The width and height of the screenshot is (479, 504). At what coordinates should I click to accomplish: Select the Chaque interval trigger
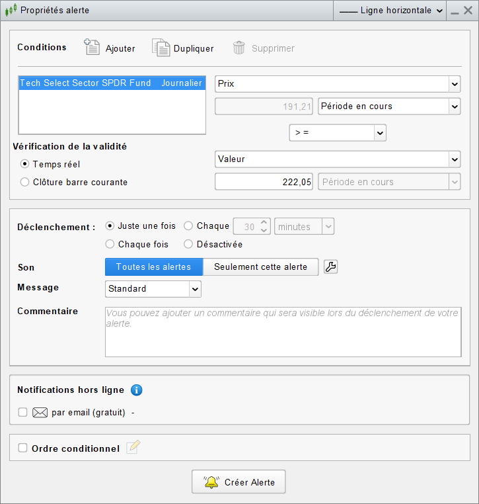pyautogui.click(x=188, y=226)
